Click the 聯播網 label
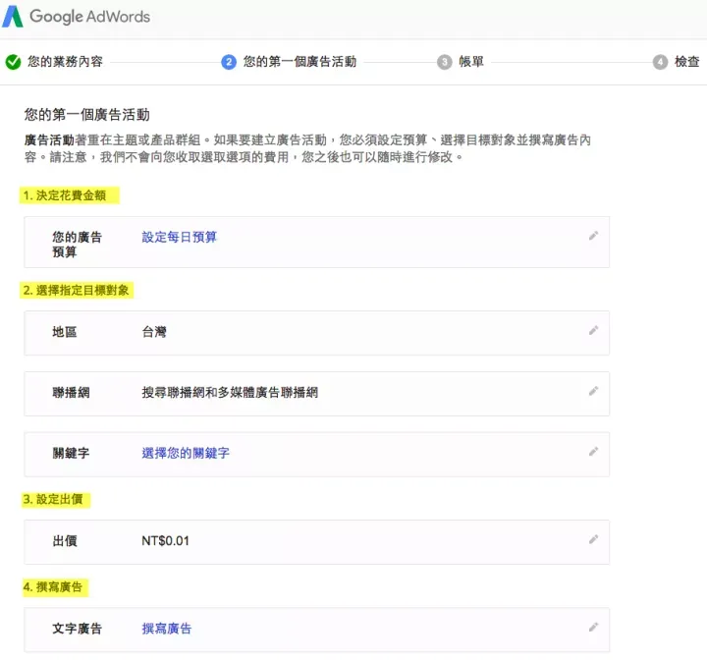The image size is (707, 661). pyautogui.click(x=71, y=392)
